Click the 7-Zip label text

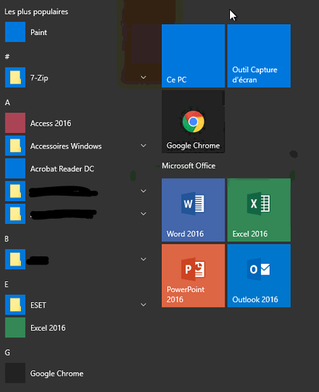[39, 78]
